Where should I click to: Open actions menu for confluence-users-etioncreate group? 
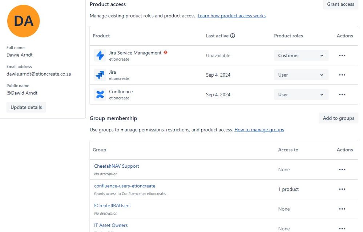coord(342,189)
